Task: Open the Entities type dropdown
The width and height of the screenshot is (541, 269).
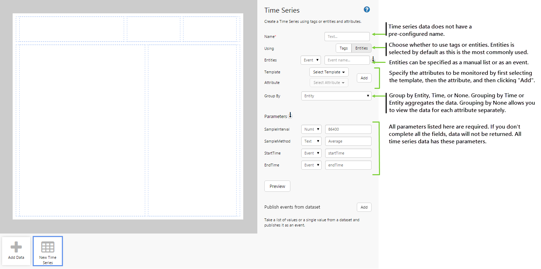Action: pos(311,60)
